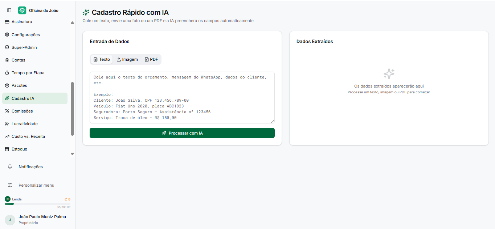Open Comissões from the sidebar
The width and height of the screenshot is (495, 229).
pos(35,111)
